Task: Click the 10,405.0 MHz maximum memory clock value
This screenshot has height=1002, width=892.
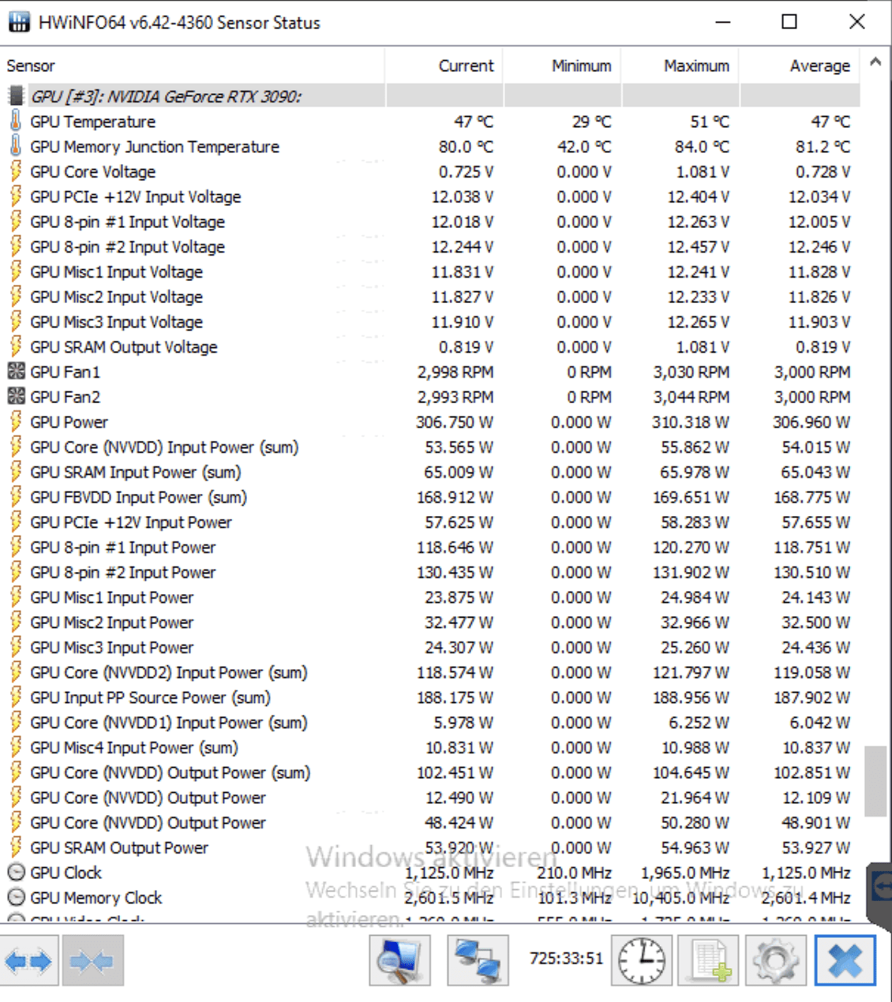Action: [x=681, y=898]
